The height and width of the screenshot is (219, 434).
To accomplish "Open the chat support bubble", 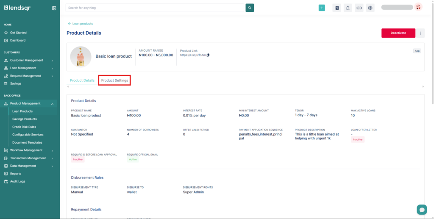I will point(421,209).
